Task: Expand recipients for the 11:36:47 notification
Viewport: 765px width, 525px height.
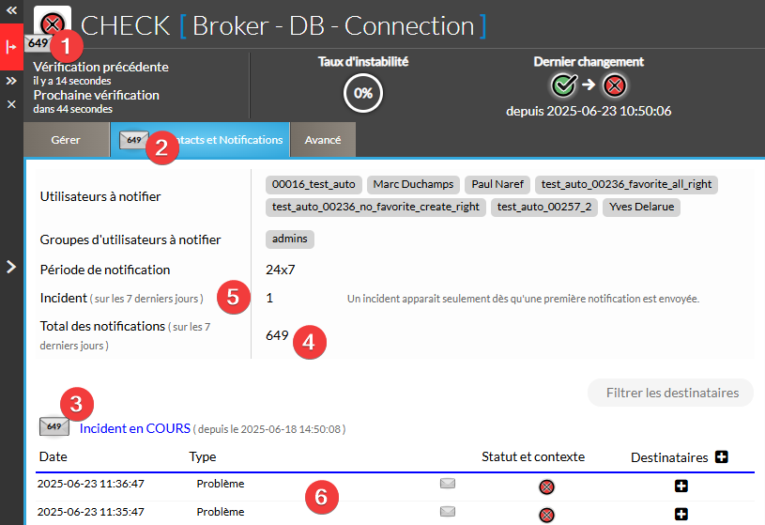Action: 682,486
